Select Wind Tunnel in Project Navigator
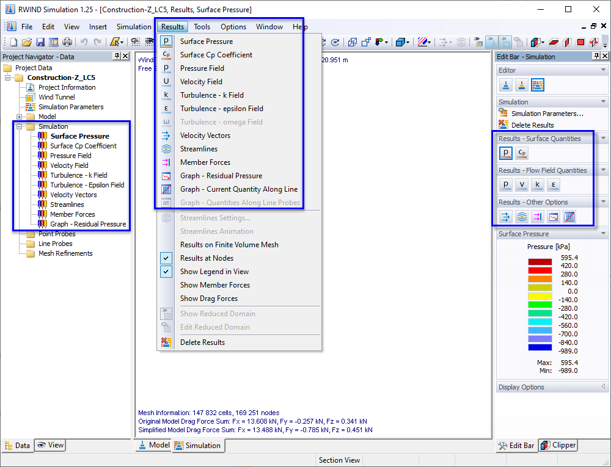This screenshot has height=467, width=611. (56, 97)
